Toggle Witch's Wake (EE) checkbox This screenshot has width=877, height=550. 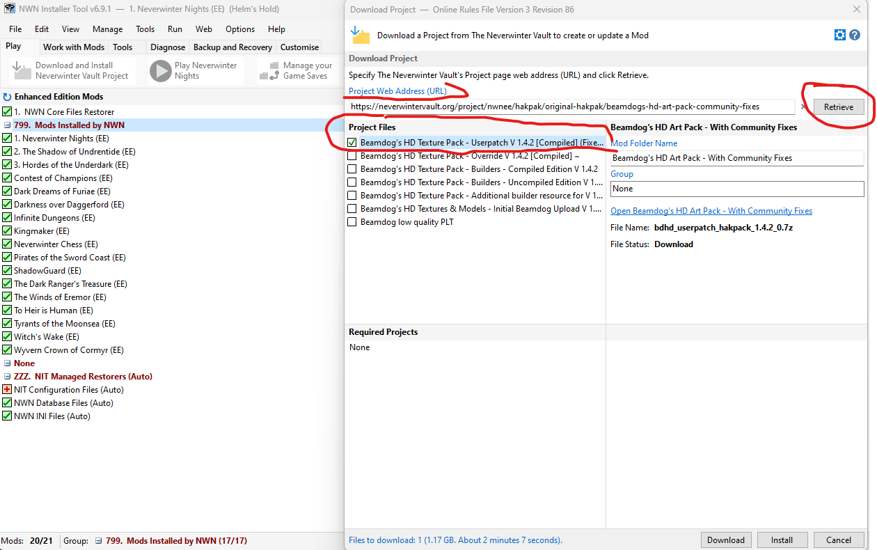click(x=7, y=337)
